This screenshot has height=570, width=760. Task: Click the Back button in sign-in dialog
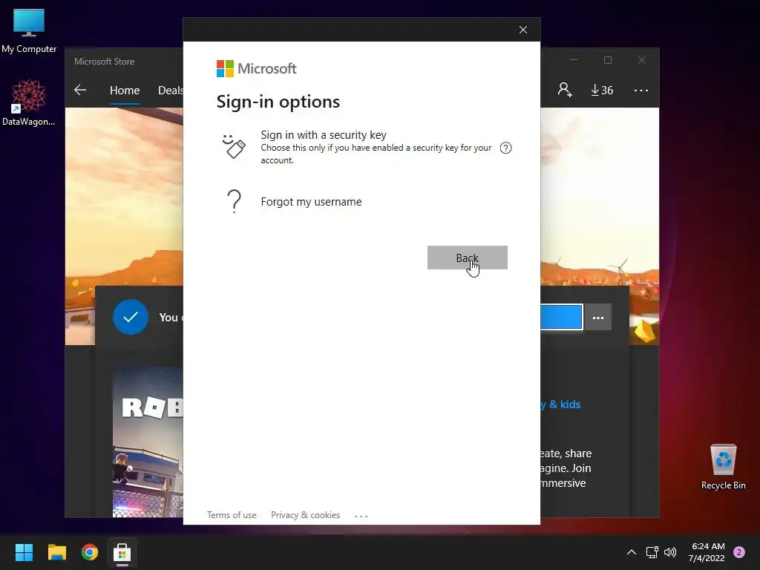[x=468, y=258]
